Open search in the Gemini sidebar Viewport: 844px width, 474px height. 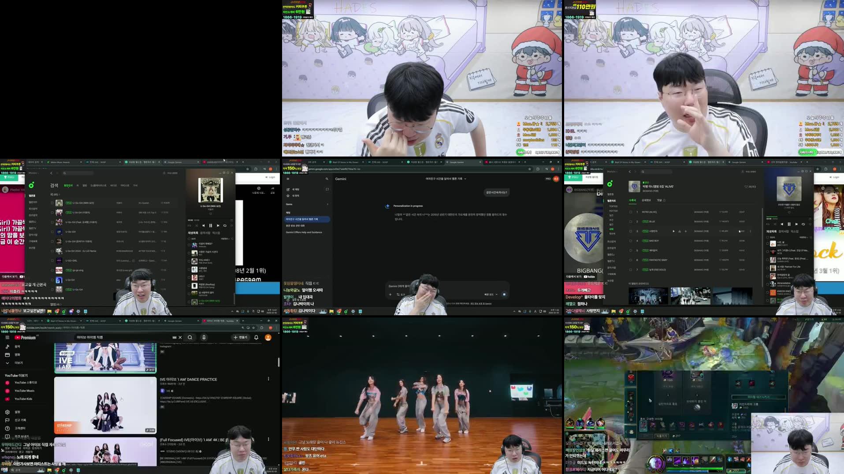pos(327,179)
